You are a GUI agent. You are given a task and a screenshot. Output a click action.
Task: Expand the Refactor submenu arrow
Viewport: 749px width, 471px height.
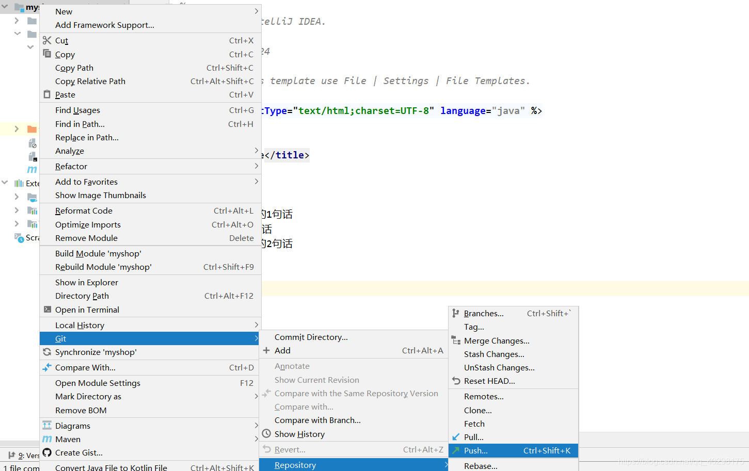[257, 166]
